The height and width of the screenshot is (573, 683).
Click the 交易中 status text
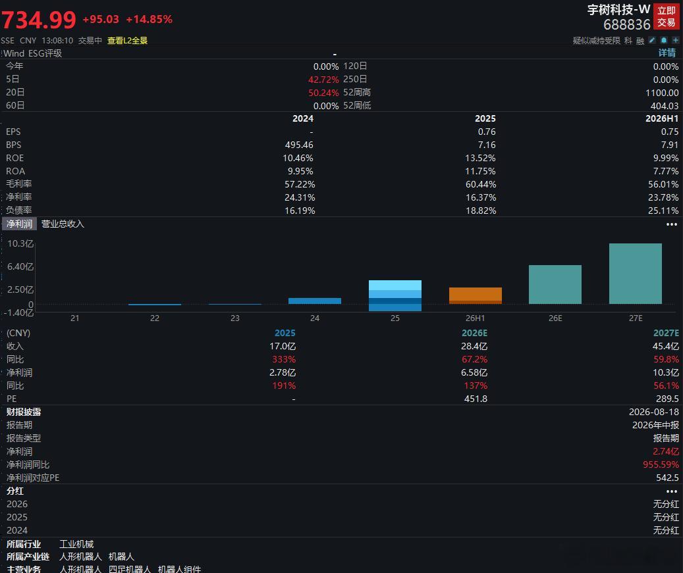click(x=90, y=41)
